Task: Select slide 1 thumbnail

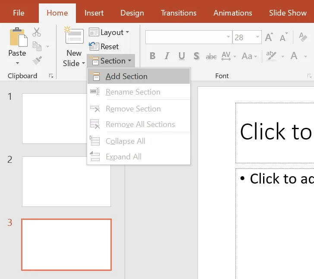Action: click(54, 118)
